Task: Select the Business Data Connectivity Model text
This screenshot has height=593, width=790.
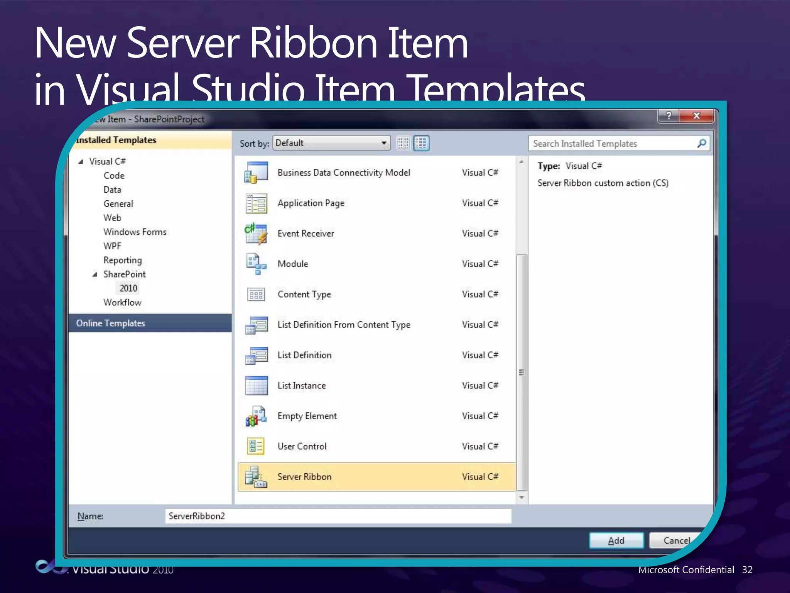Action: click(344, 173)
